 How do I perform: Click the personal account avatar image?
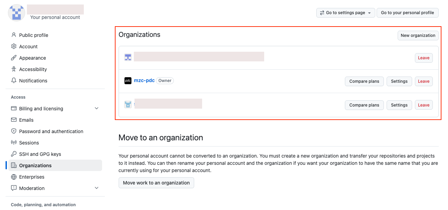coord(16,13)
